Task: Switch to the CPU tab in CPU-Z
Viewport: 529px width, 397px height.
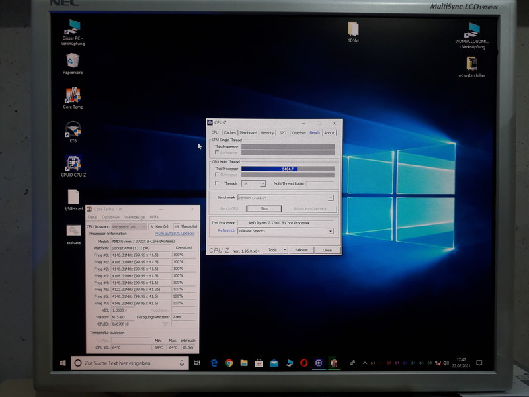Action: click(x=215, y=133)
